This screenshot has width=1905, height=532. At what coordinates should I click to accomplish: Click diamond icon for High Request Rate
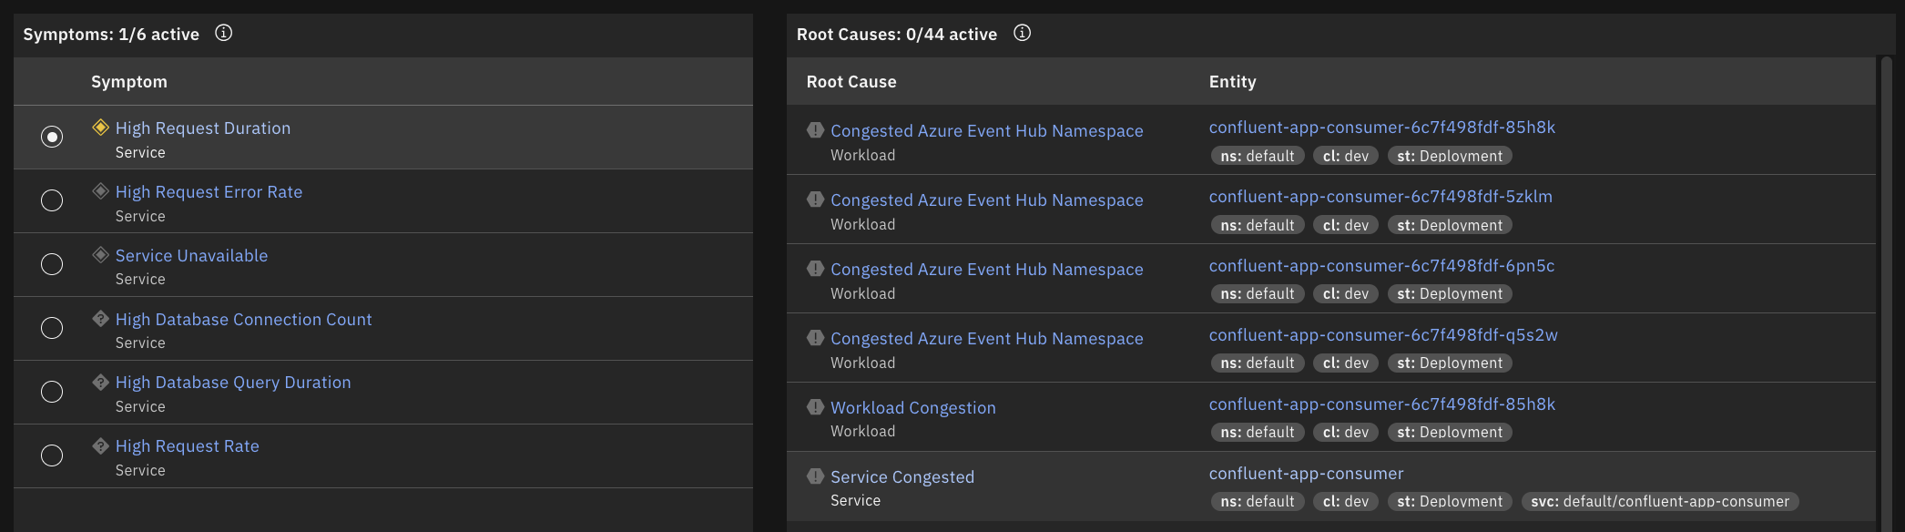click(101, 446)
